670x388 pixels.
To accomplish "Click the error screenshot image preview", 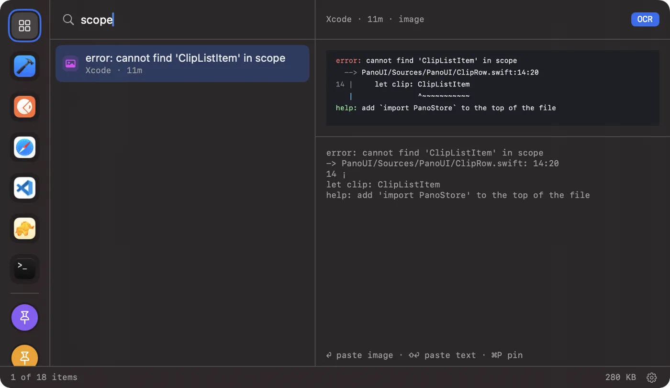I will coord(492,88).
